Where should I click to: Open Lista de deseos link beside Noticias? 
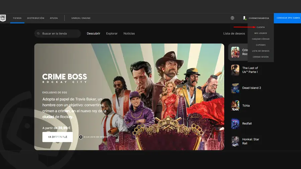click(x=234, y=33)
